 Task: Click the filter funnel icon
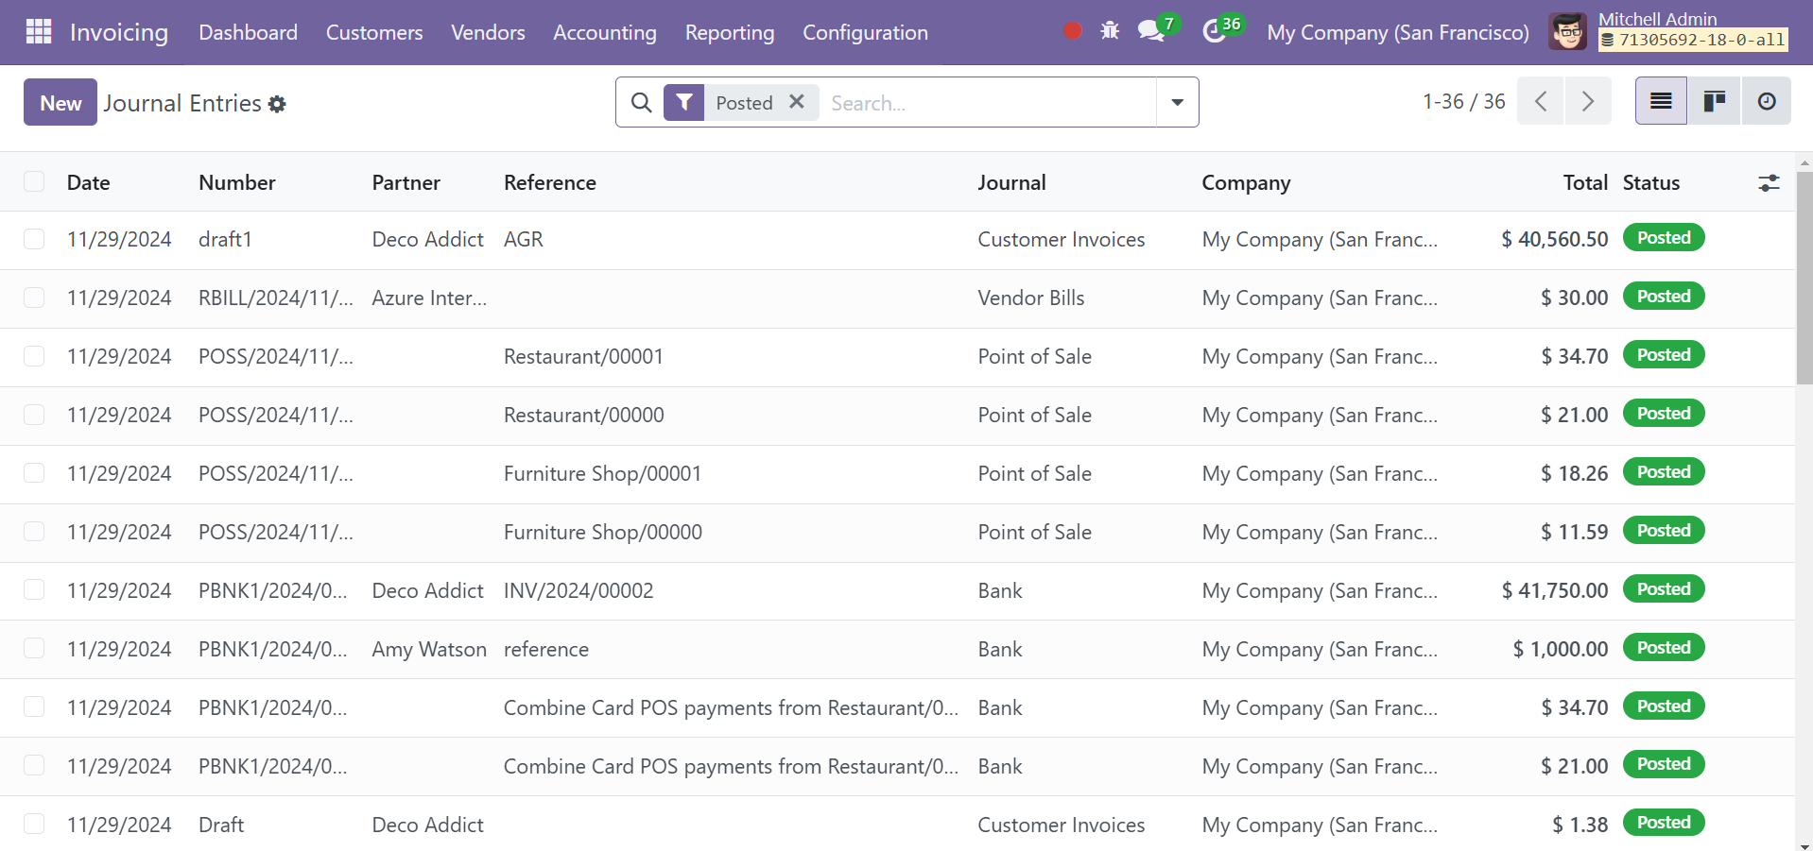click(x=684, y=102)
